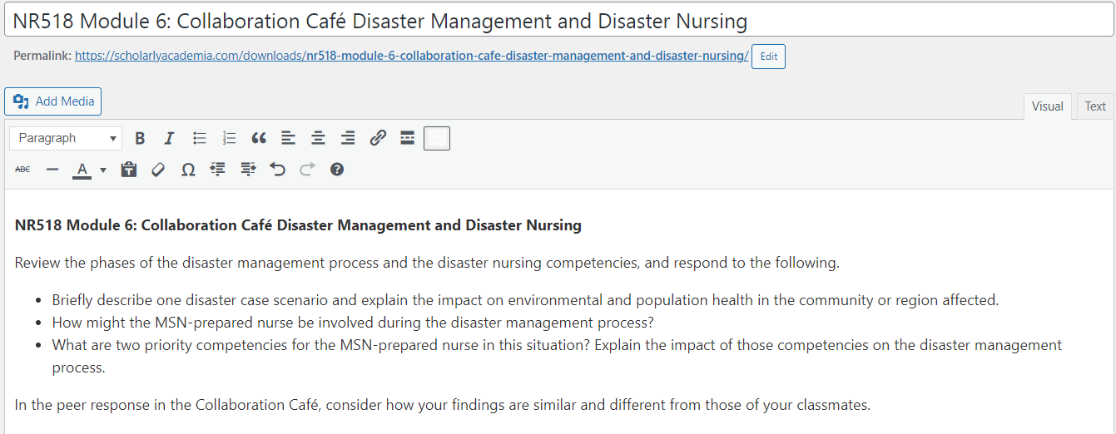The height and width of the screenshot is (434, 1116).
Task: Open the Paragraph format dropdown
Action: tap(66, 138)
